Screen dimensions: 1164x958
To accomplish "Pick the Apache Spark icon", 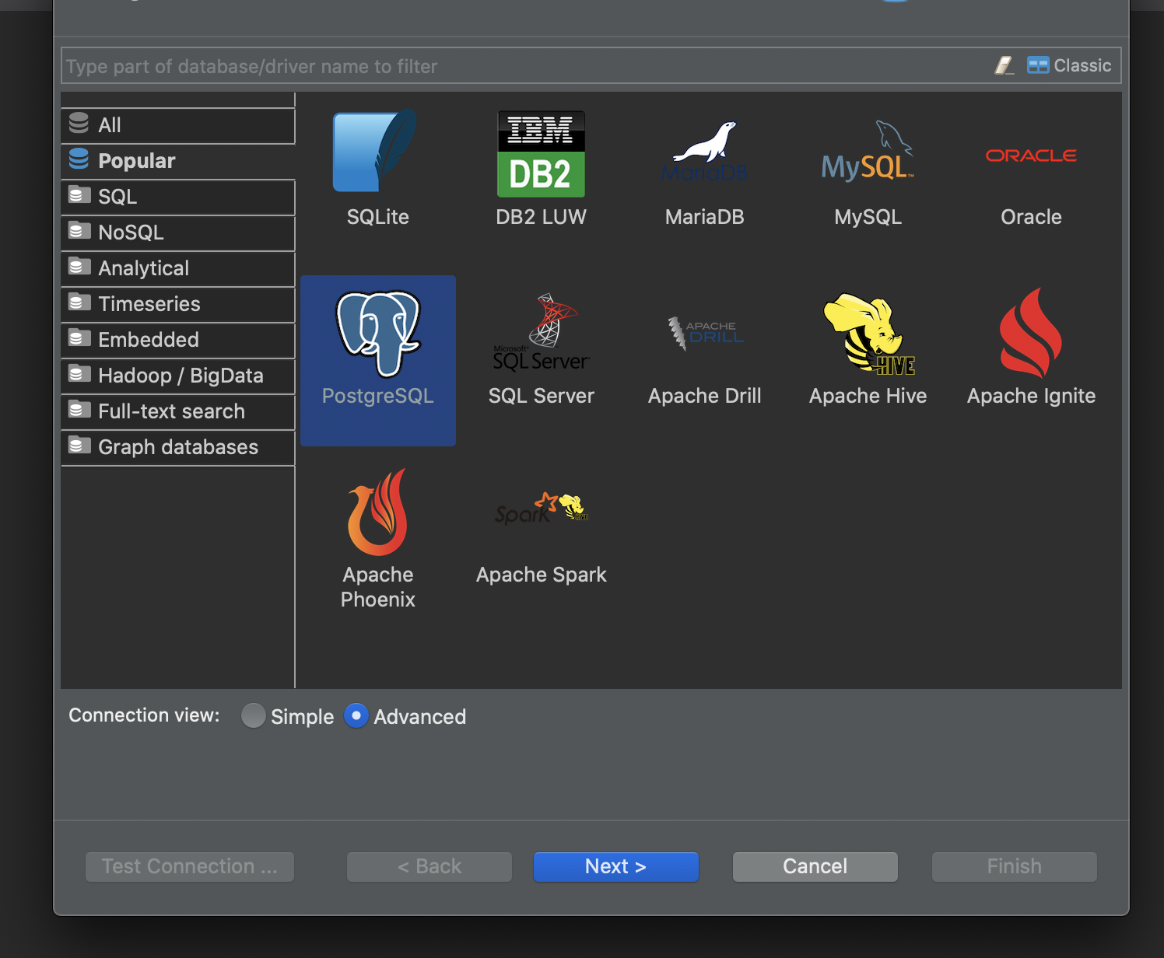I will point(542,509).
